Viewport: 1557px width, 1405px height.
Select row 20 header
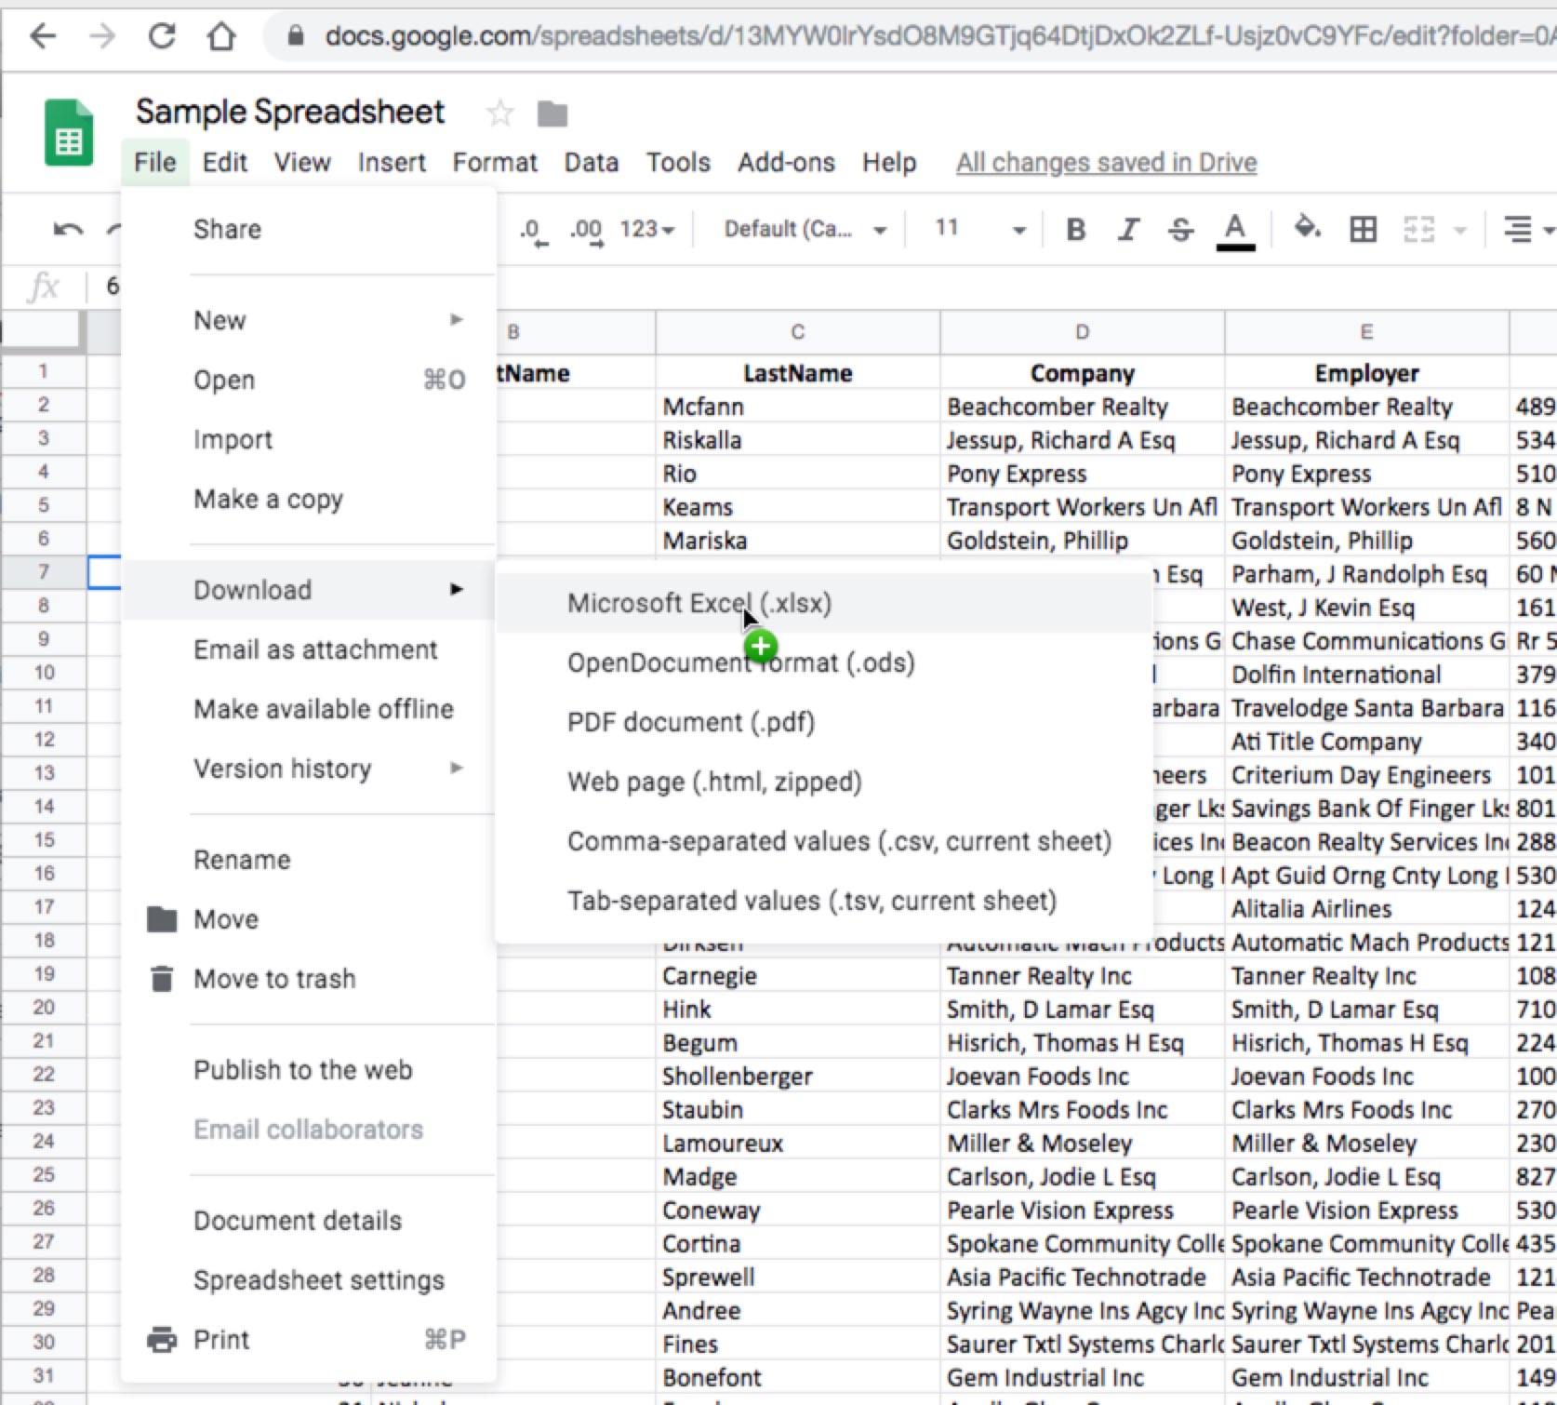coord(44,1008)
